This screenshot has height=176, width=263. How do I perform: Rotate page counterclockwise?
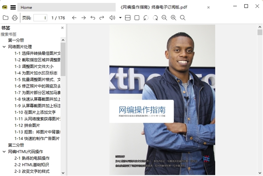(146, 18)
